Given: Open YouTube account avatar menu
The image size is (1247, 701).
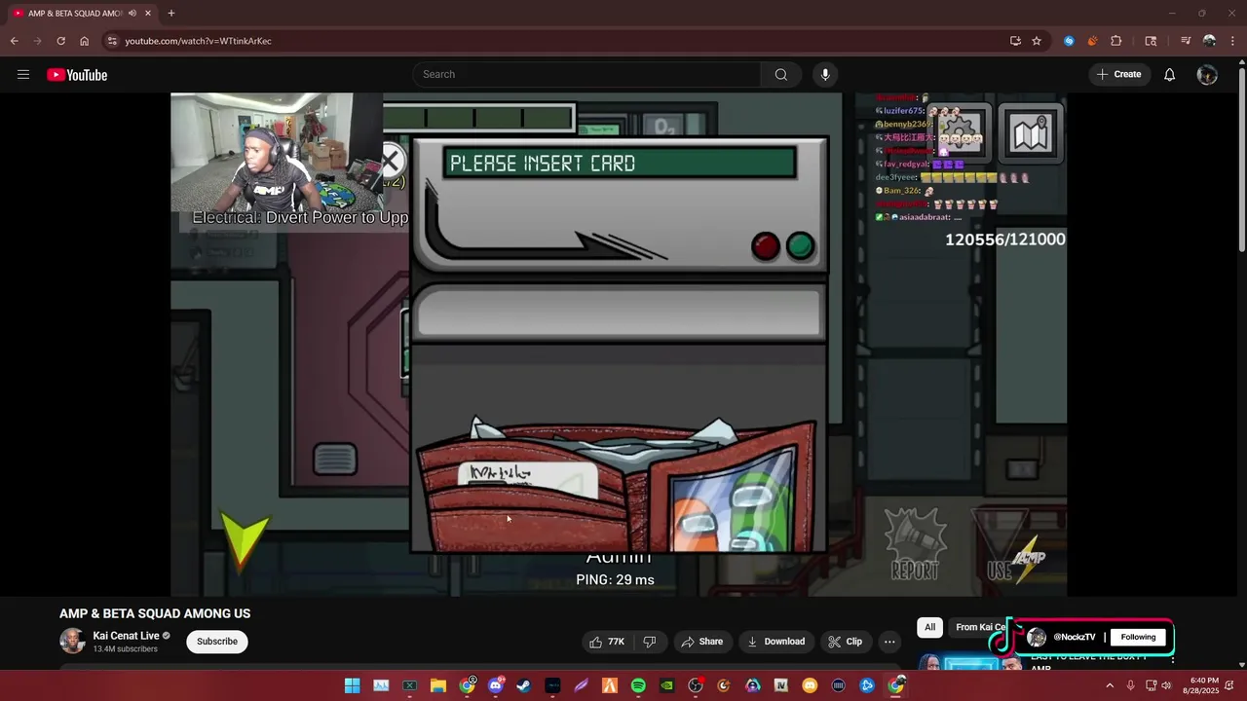Looking at the screenshot, I should tap(1207, 75).
